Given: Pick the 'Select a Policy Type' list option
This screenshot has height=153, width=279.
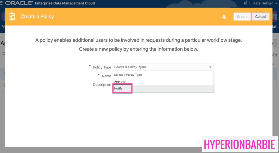Looking at the screenshot, I should 128,75.
